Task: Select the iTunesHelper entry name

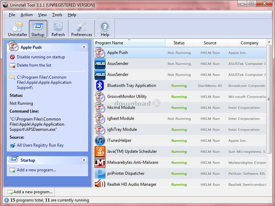Action: click(x=119, y=140)
